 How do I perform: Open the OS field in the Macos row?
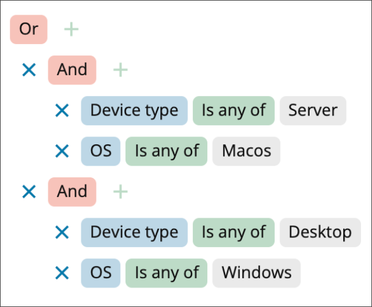coord(100,151)
